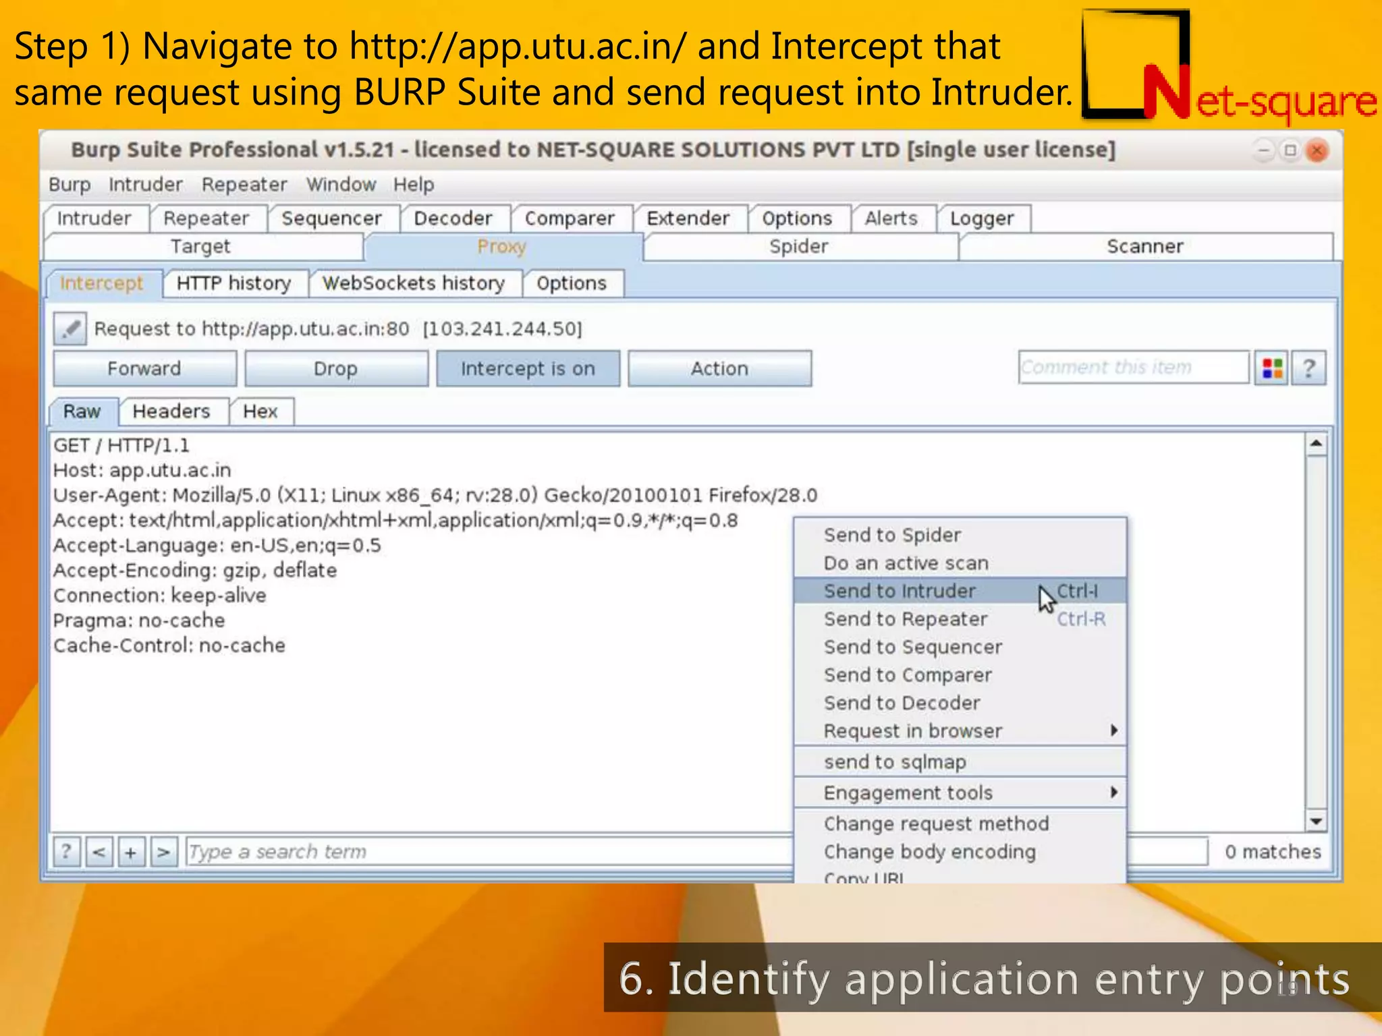The image size is (1382, 1036).
Task: Click the 'GET / HTTP/1.1' request line
Action: click(x=121, y=445)
